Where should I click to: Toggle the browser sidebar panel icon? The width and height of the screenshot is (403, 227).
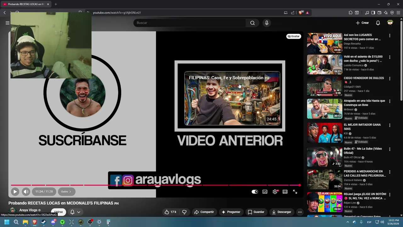373,13
